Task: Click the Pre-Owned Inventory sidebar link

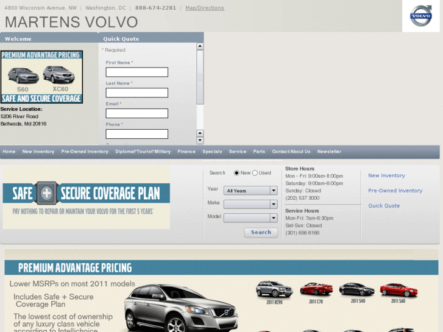Action: 395,191
